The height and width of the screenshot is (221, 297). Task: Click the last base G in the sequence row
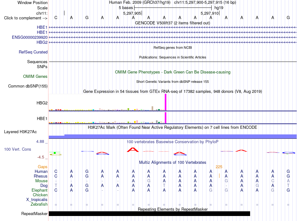[x=288, y=18]
